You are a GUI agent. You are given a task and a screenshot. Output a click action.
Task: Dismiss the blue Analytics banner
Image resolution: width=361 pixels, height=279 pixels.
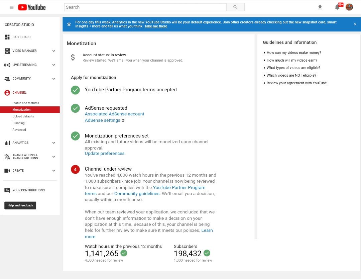[355, 24]
